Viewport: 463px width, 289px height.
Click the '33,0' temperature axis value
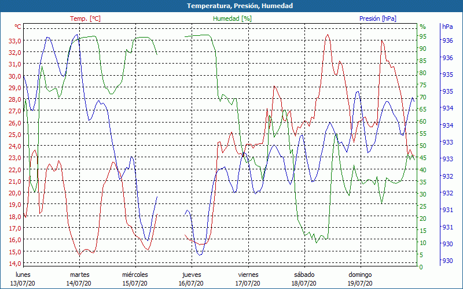click(14, 40)
